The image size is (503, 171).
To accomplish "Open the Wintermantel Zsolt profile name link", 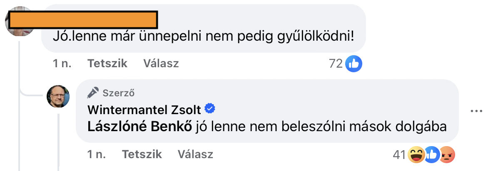I will pyautogui.click(x=144, y=110).
